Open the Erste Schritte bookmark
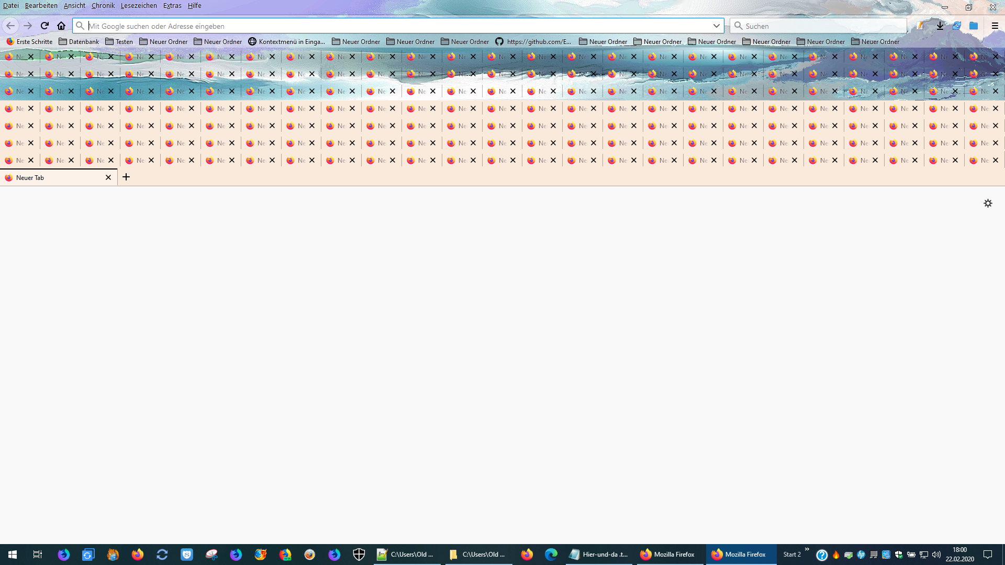This screenshot has width=1005, height=565. pos(29,41)
